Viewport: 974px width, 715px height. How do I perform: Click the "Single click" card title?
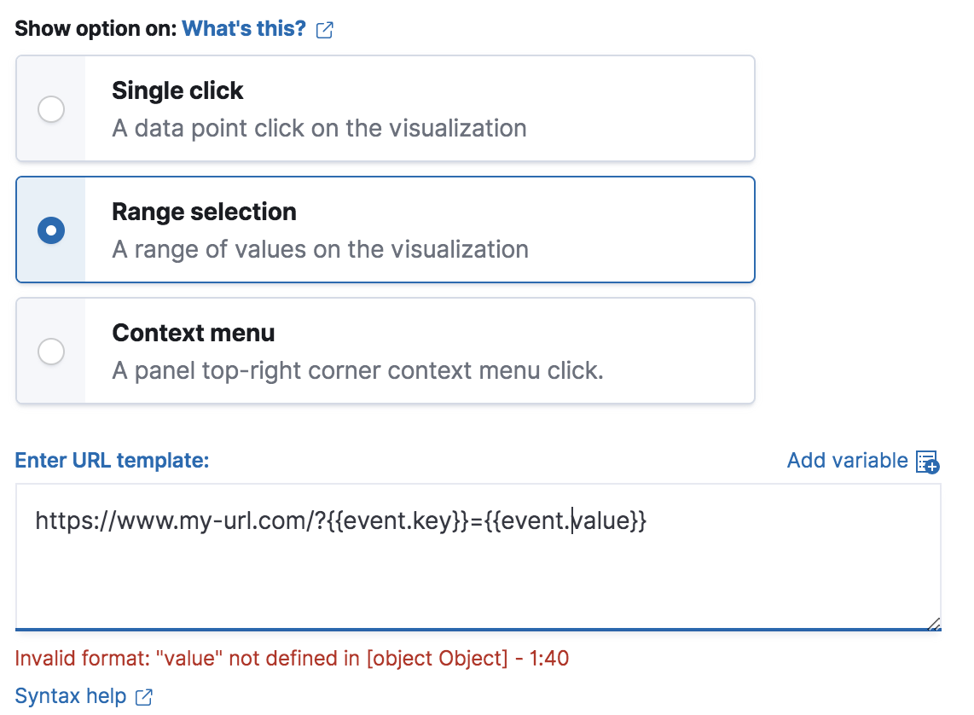pyautogui.click(x=177, y=90)
